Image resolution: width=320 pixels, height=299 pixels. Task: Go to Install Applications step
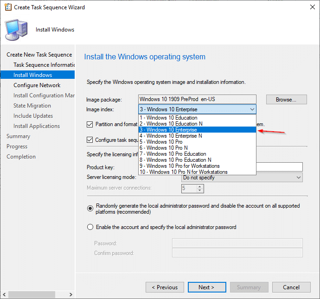37,126
